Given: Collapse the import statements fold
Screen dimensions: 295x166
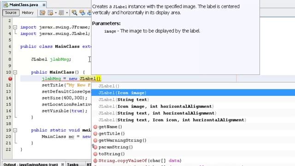Looking at the screenshot, I should tap(15, 27).
